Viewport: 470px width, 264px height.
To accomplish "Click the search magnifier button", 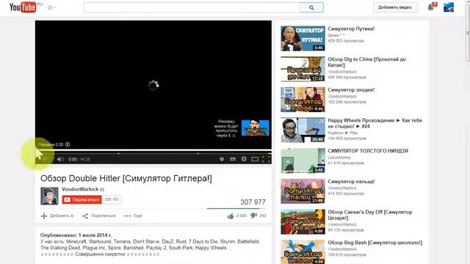I will click(x=311, y=7).
